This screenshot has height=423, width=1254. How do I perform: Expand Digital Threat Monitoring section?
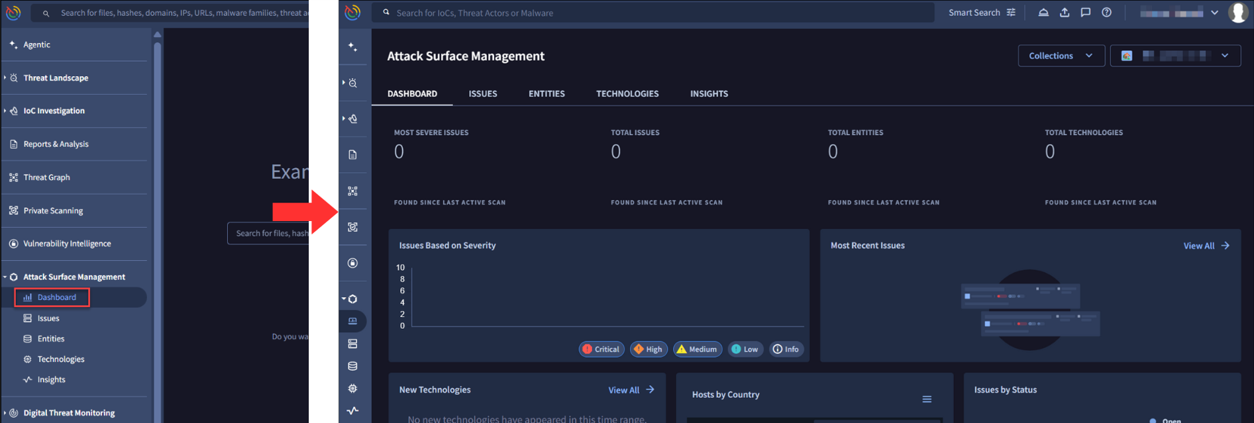pyautogui.click(x=69, y=413)
